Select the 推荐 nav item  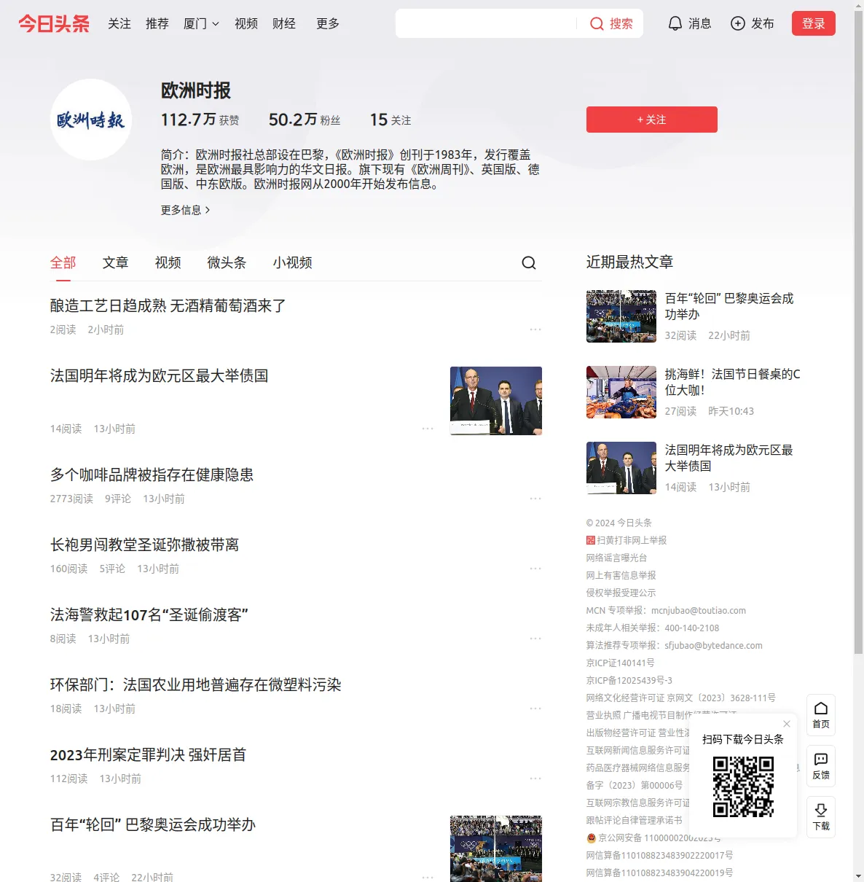click(x=157, y=23)
